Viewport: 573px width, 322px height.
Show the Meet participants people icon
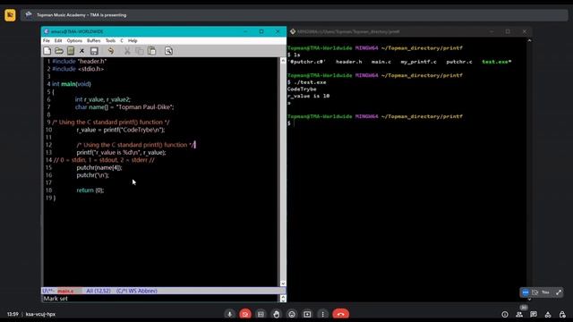point(519,314)
